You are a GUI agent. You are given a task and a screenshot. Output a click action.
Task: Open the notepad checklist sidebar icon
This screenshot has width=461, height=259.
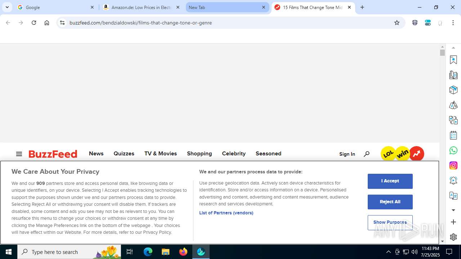(453, 135)
